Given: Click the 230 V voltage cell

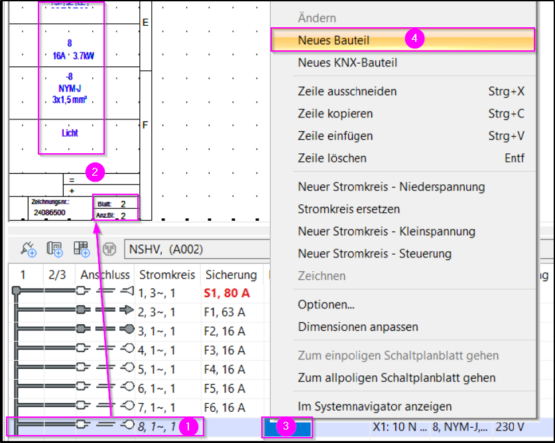Looking at the screenshot, I should click(510, 427).
